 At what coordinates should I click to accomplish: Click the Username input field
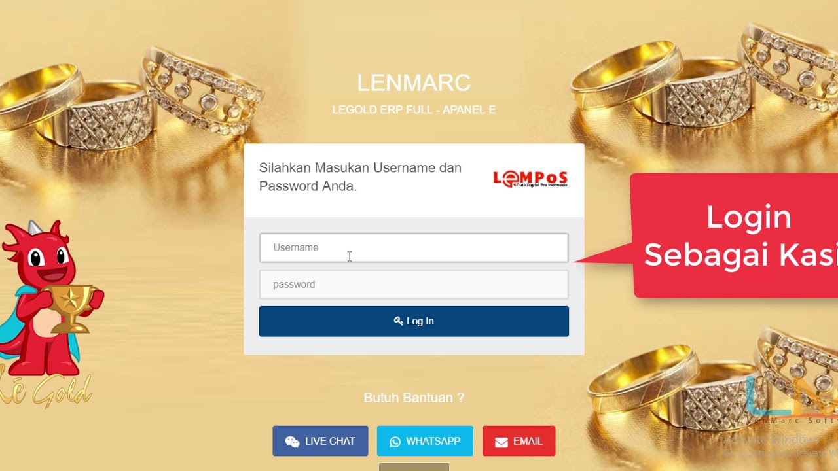[x=414, y=248]
